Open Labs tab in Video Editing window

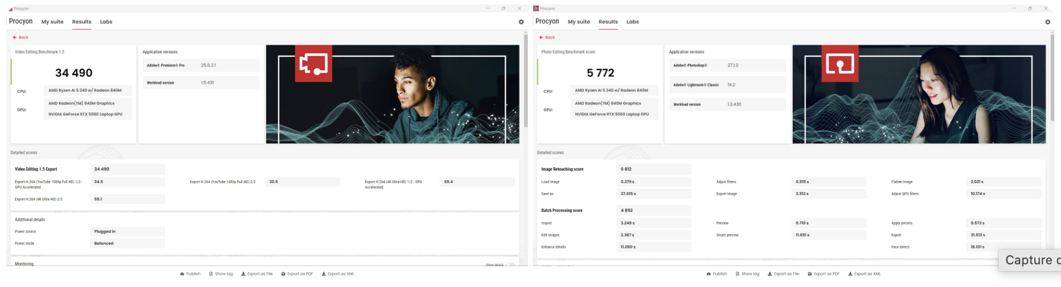coord(106,22)
